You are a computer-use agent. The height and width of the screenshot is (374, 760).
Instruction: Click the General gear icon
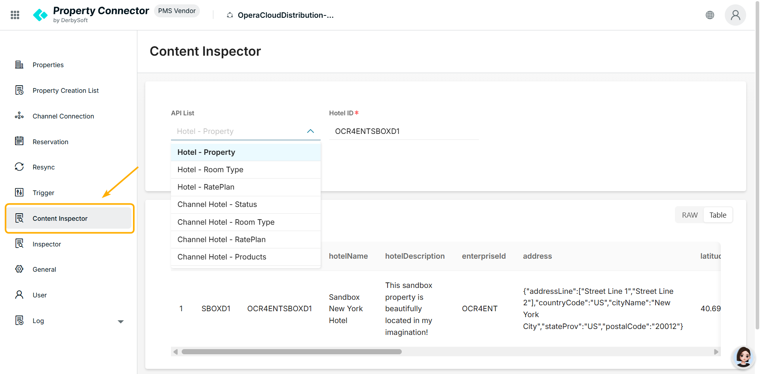[x=19, y=269]
